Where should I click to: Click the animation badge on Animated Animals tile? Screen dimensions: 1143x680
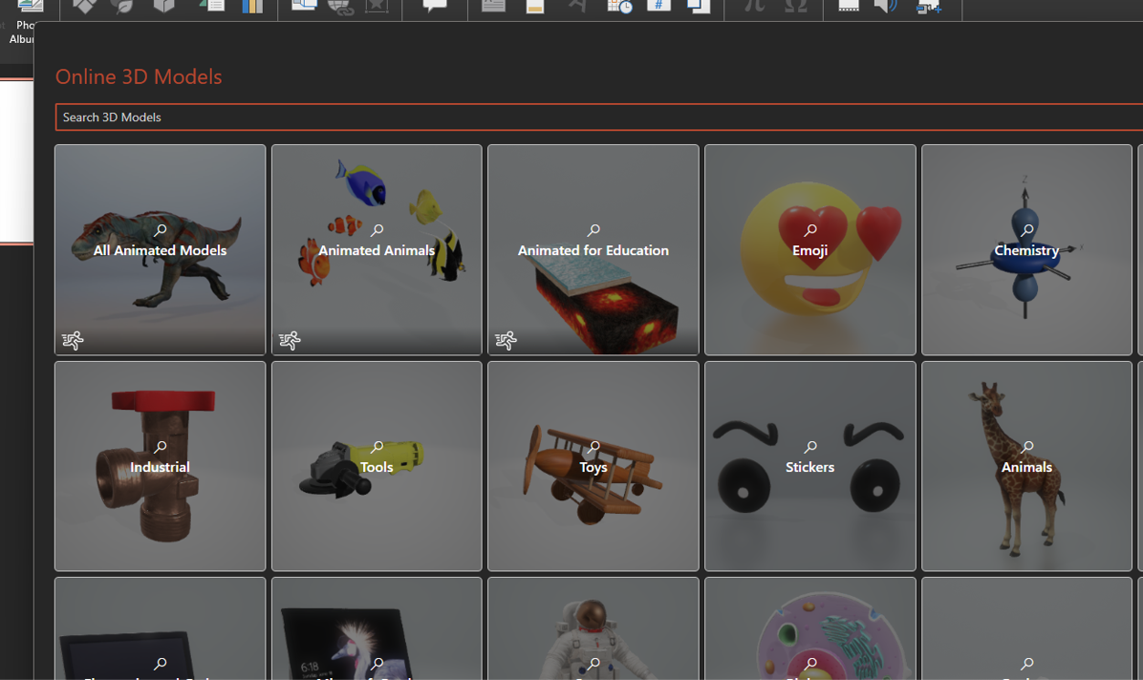click(290, 339)
